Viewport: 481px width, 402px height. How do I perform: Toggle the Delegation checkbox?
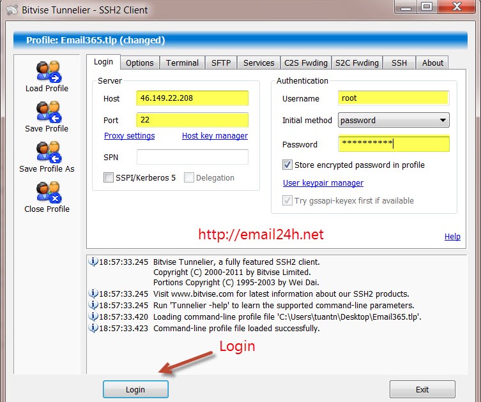click(189, 177)
